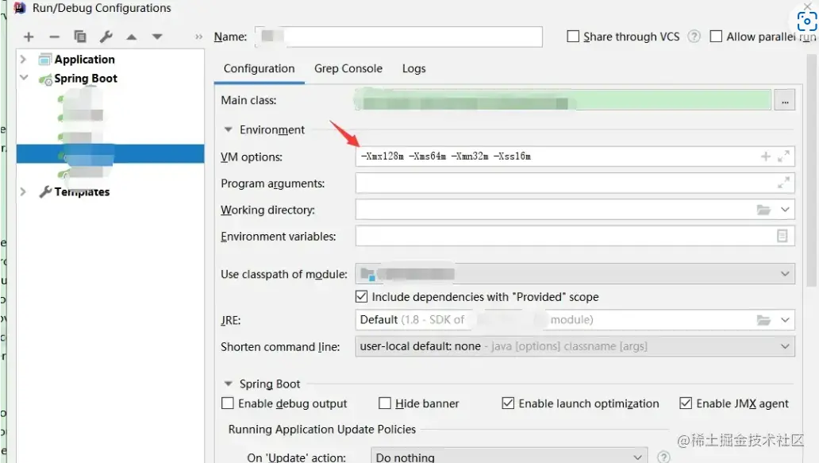This screenshot has height=463, width=819.
Task: Collapse the Environment section
Action: (228, 129)
